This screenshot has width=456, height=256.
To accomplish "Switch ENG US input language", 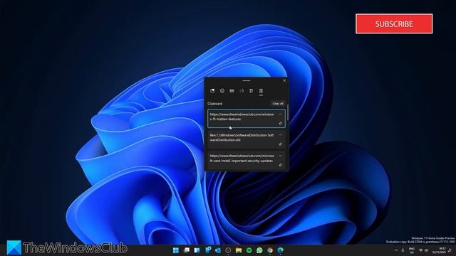I will pos(412,250).
